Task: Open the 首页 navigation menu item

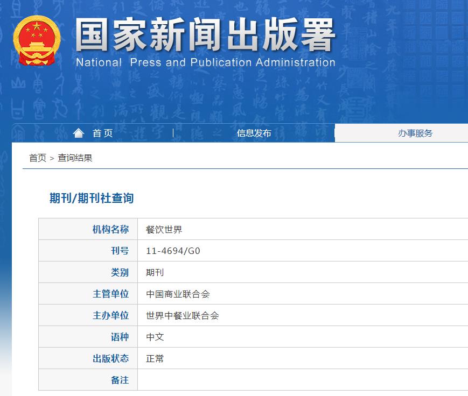Action: point(102,133)
